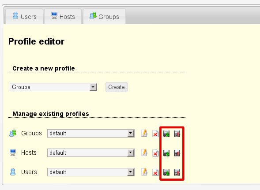Export the Hosts profile with red arrow icon

pos(177,153)
